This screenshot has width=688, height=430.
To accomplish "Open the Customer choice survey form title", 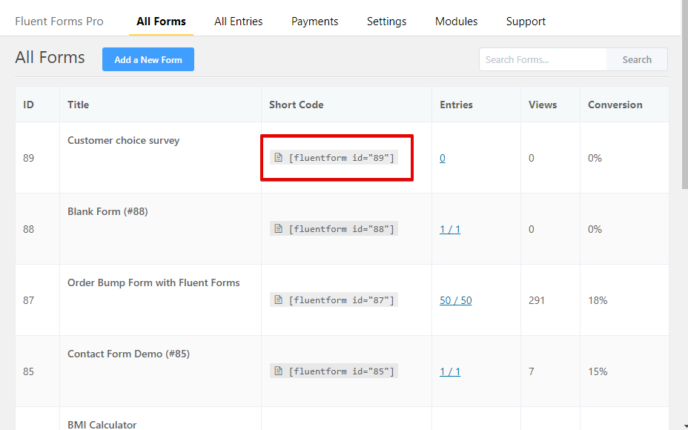I will coord(123,140).
